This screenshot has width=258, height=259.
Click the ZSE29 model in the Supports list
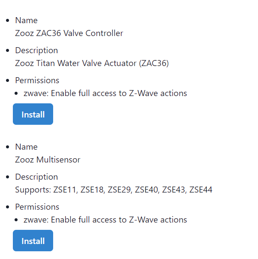pyautogui.click(x=120, y=190)
